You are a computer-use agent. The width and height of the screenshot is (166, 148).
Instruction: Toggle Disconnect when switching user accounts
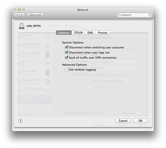point(66,47)
